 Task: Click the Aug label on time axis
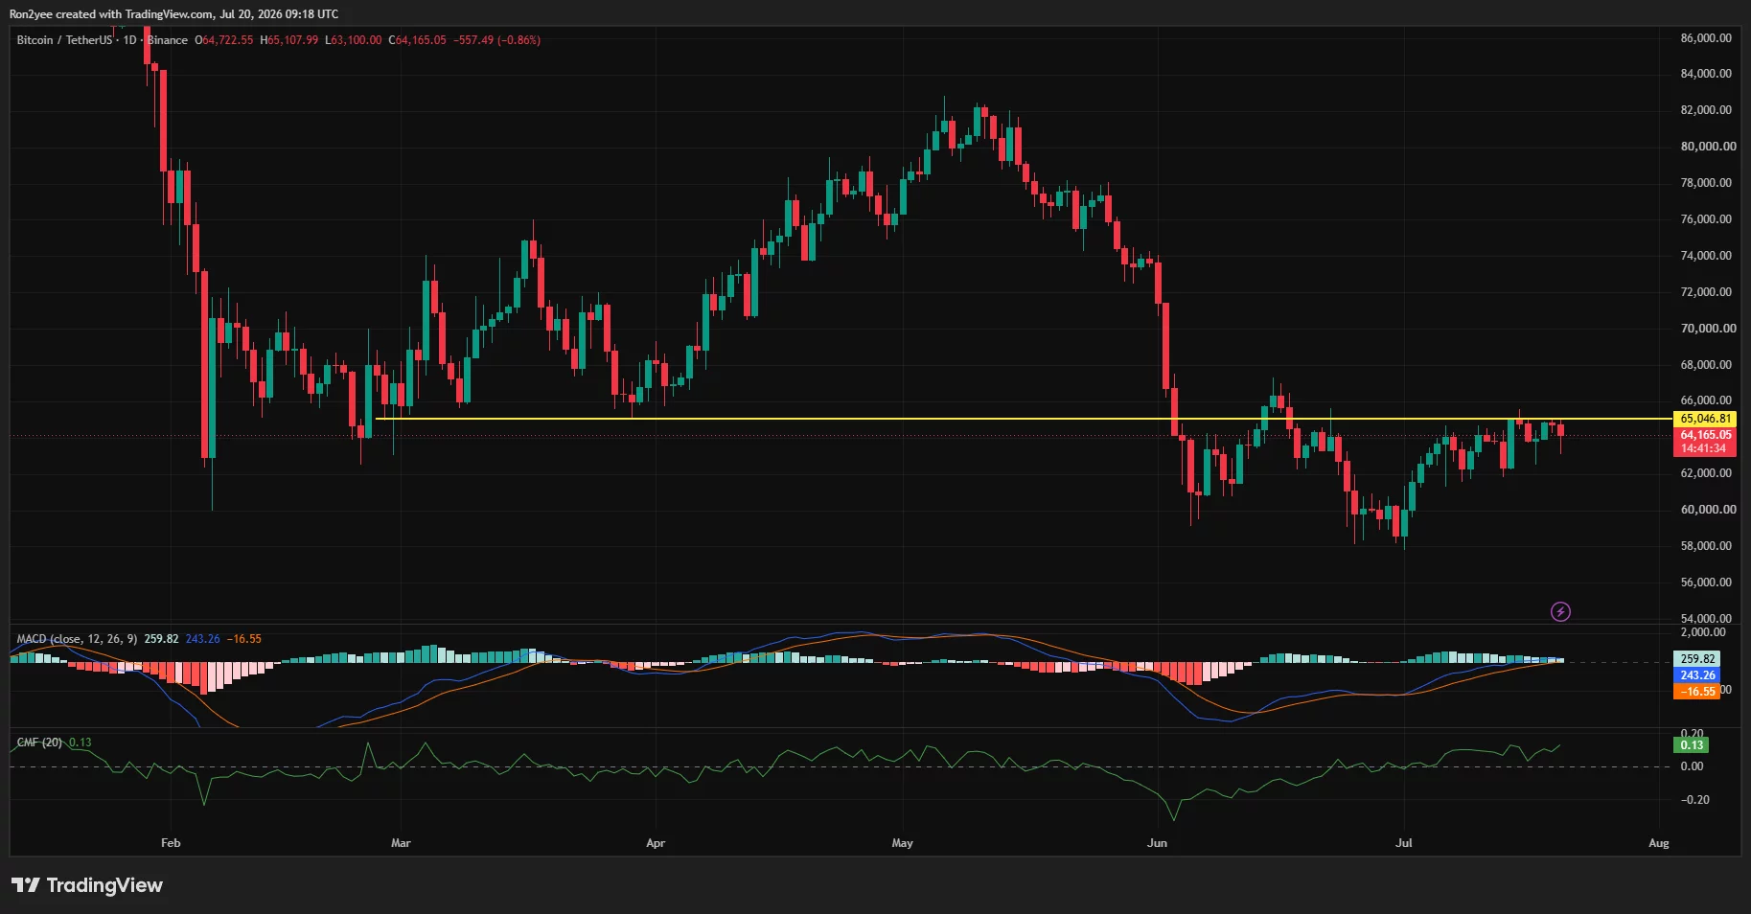click(1659, 843)
